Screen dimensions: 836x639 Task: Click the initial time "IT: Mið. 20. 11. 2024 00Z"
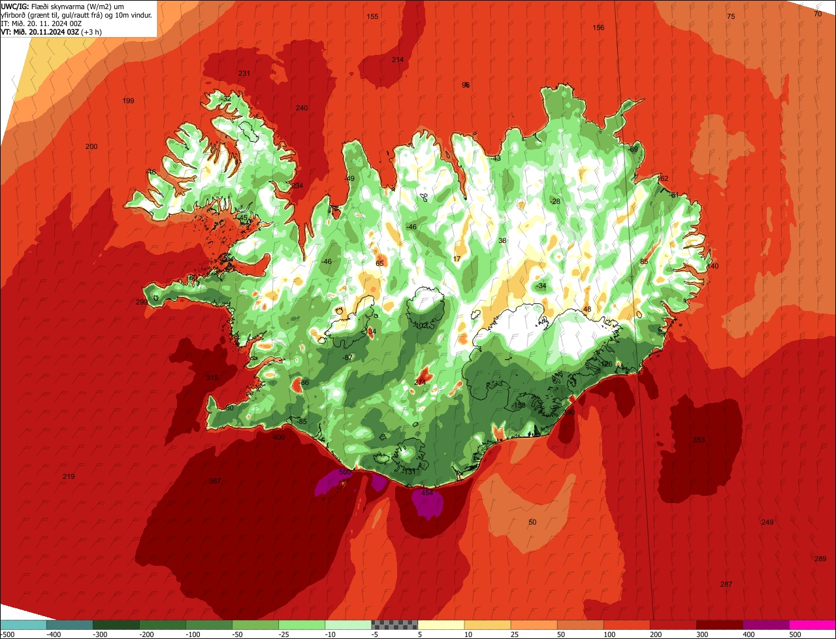coord(42,23)
